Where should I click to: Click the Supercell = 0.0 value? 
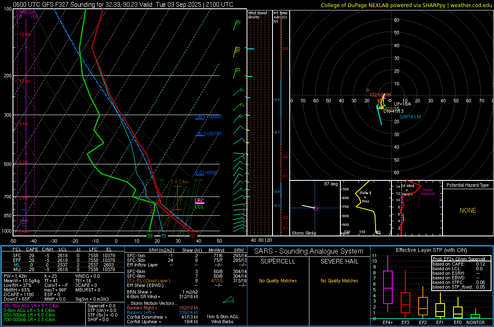(x=101, y=306)
